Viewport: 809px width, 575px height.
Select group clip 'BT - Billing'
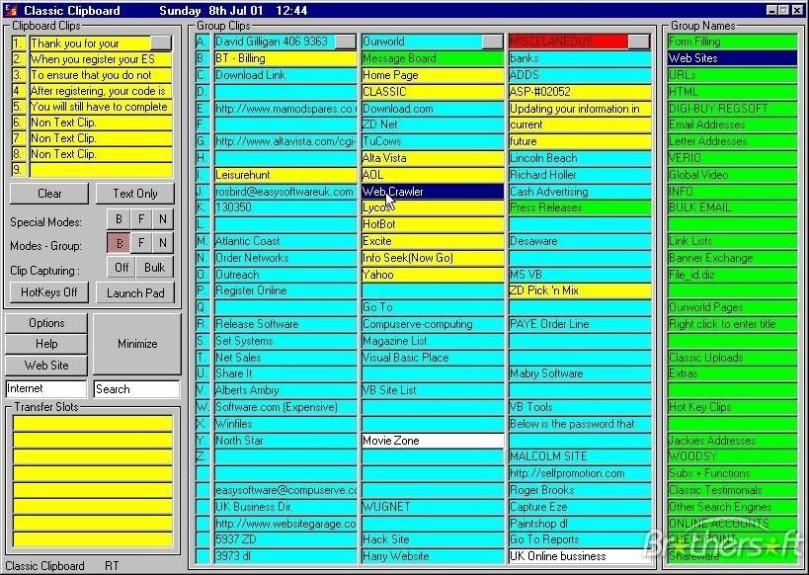pyautogui.click(x=285, y=58)
